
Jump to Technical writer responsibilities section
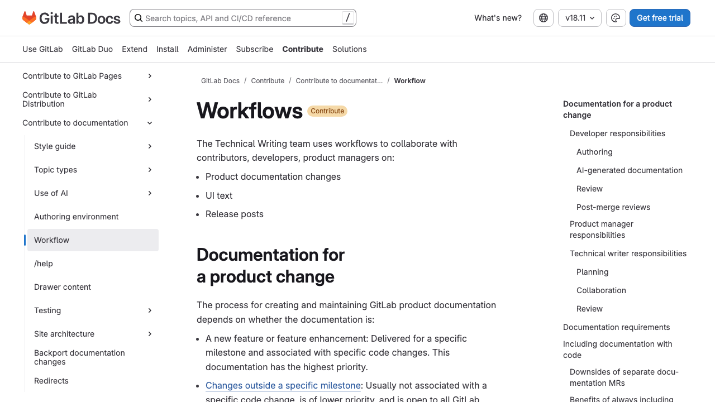628,253
